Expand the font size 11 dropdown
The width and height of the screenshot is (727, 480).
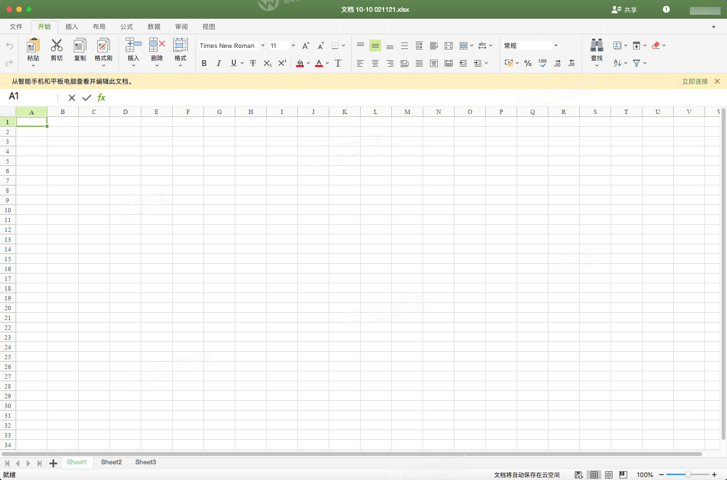pos(293,46)
